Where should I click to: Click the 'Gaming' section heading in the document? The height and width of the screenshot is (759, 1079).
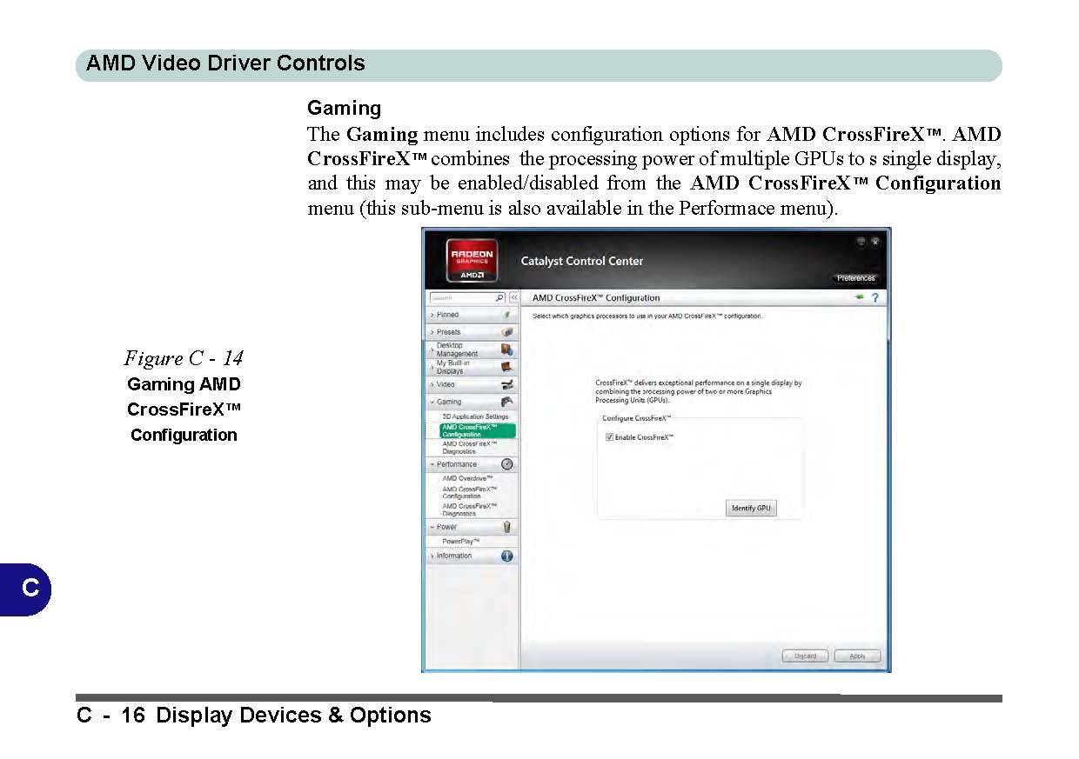345,108
